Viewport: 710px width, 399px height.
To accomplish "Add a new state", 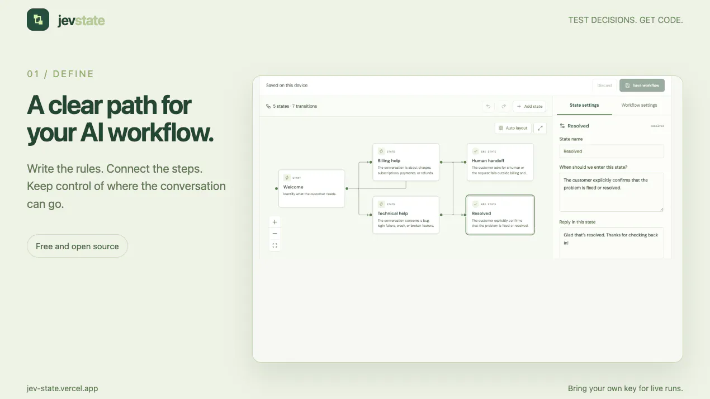I will pyautogui.click(x=529, y=106).
